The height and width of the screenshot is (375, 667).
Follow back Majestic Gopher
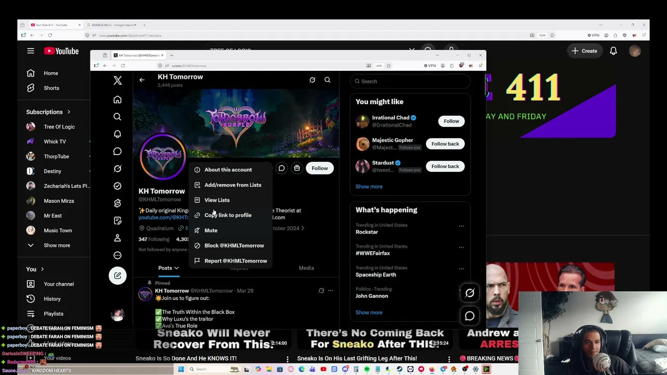[x=445, y=144]
